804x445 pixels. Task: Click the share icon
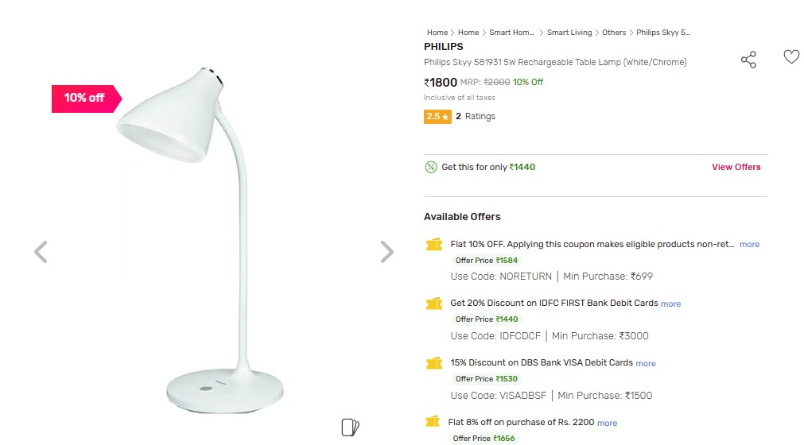click(748, 60)
